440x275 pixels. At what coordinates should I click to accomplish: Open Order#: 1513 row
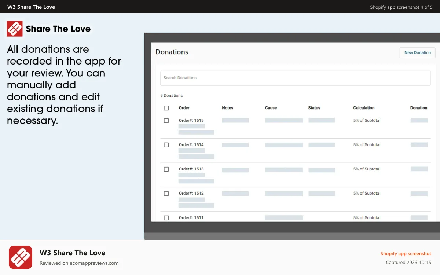click(295, 175)
